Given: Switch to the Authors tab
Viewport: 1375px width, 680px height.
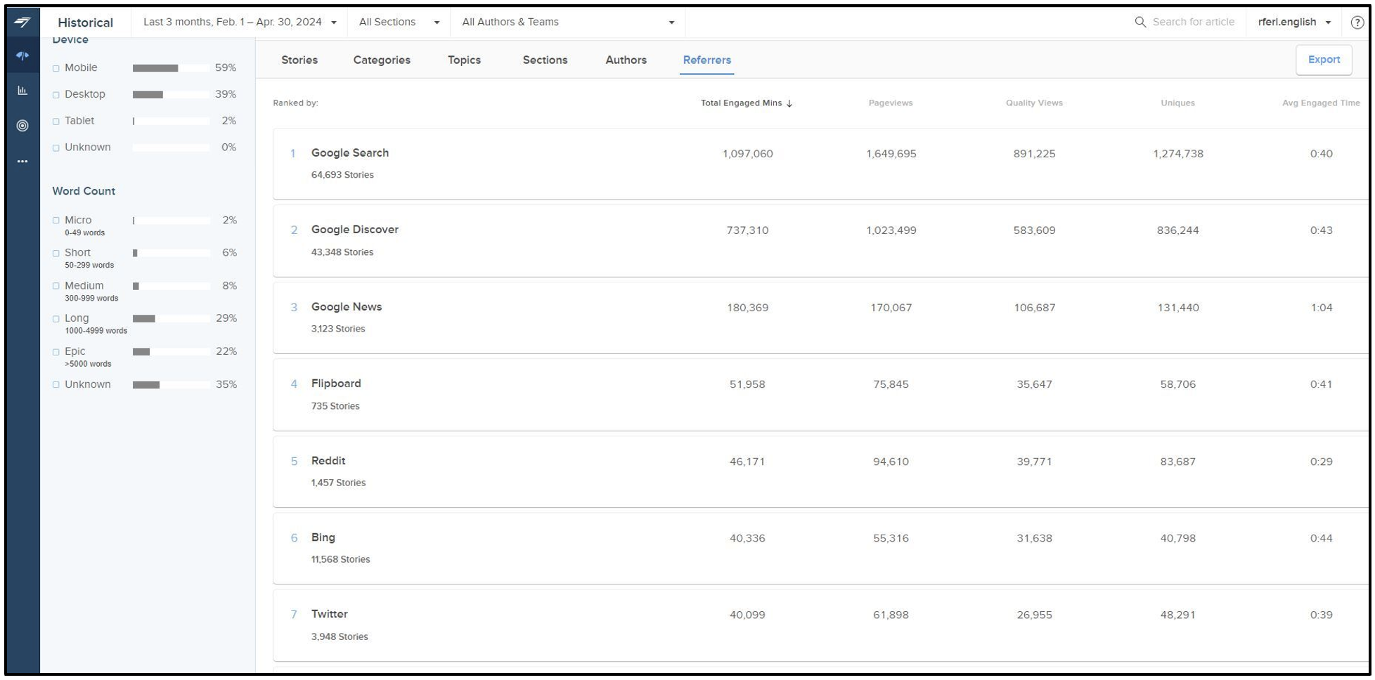Looking at the screenshot, I should [x=626, y=60].
